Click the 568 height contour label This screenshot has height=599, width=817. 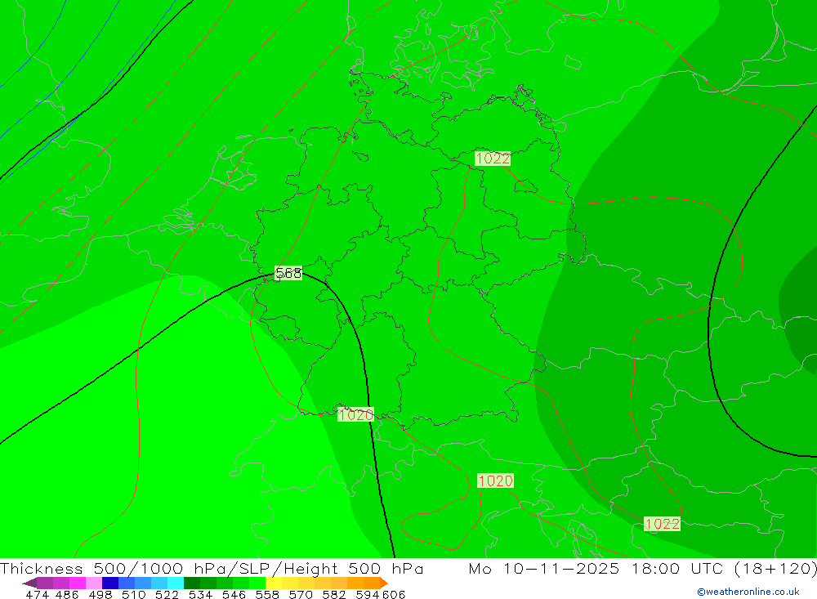(x=288, y=273)
